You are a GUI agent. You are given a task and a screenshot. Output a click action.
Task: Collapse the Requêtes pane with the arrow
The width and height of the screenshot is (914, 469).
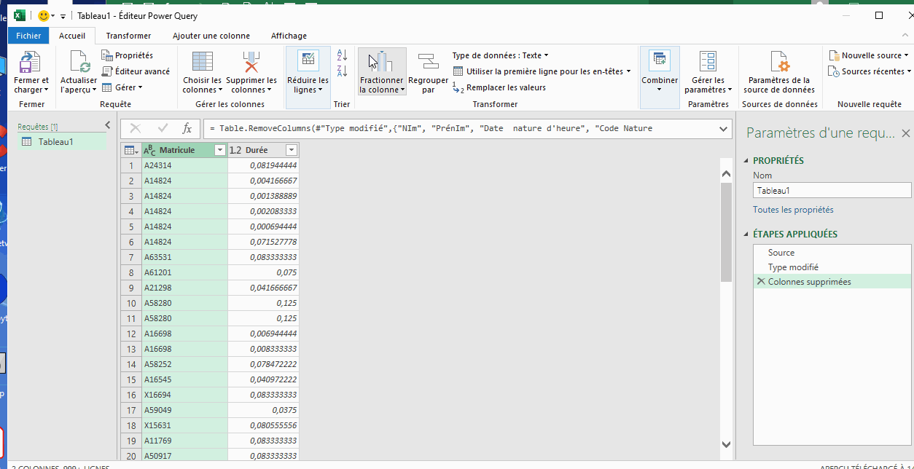coord(108,125)
